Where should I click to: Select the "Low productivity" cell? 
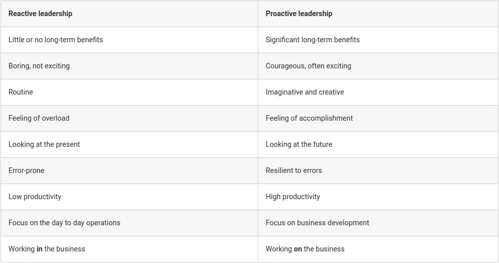(129, 197)
